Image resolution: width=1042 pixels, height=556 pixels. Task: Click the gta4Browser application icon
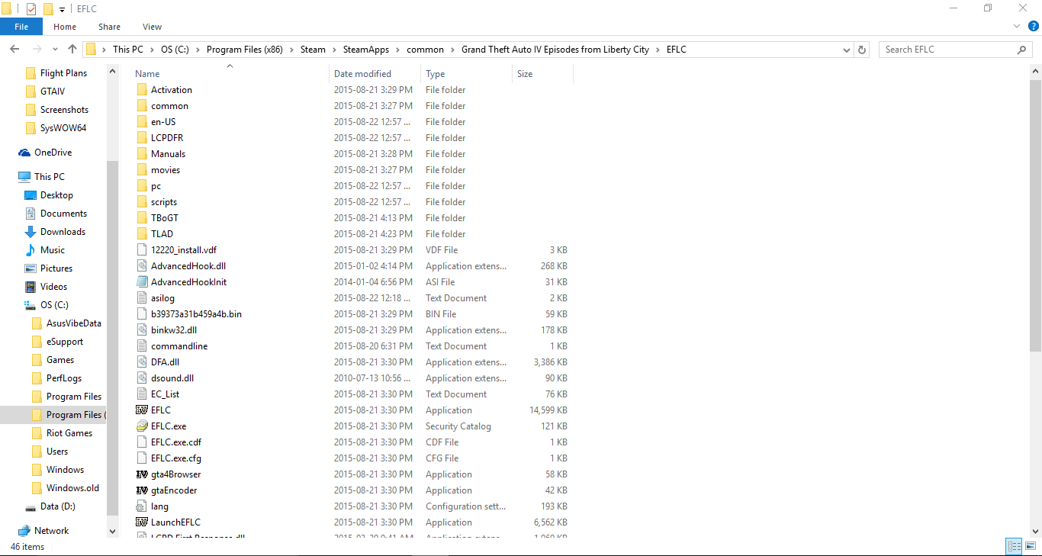142,474
